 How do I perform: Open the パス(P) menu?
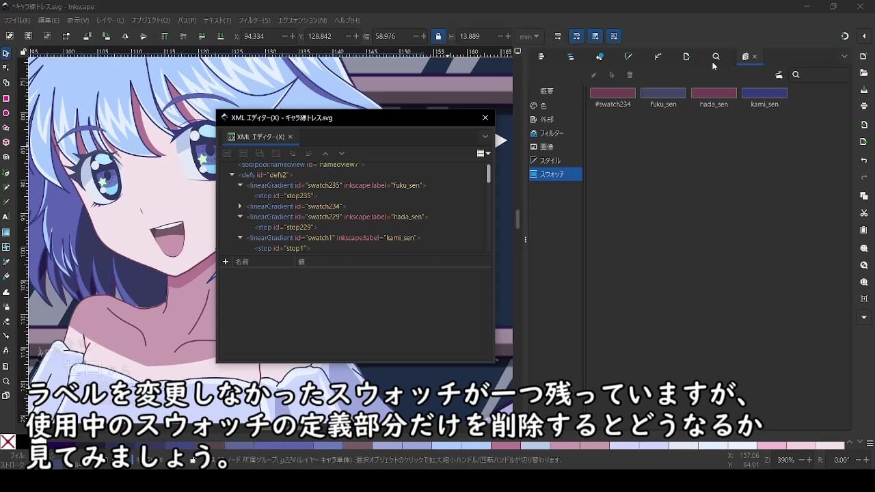(x=187, y=20)
